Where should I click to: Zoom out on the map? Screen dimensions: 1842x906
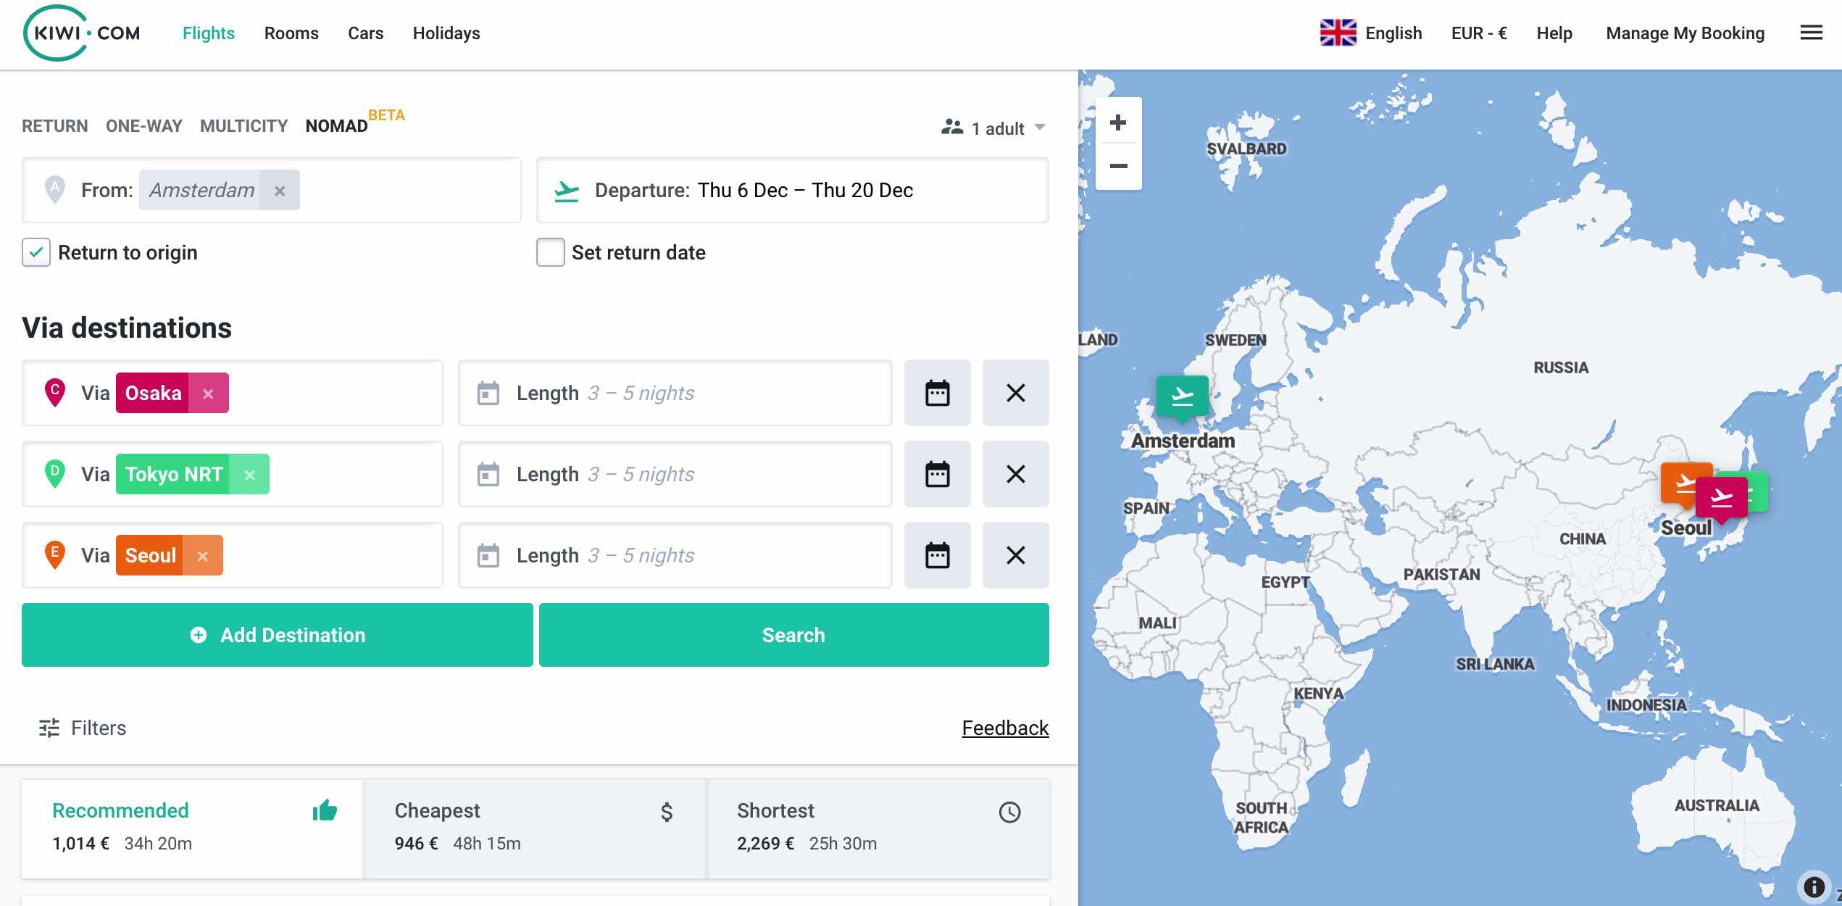tap(1118, 166)
